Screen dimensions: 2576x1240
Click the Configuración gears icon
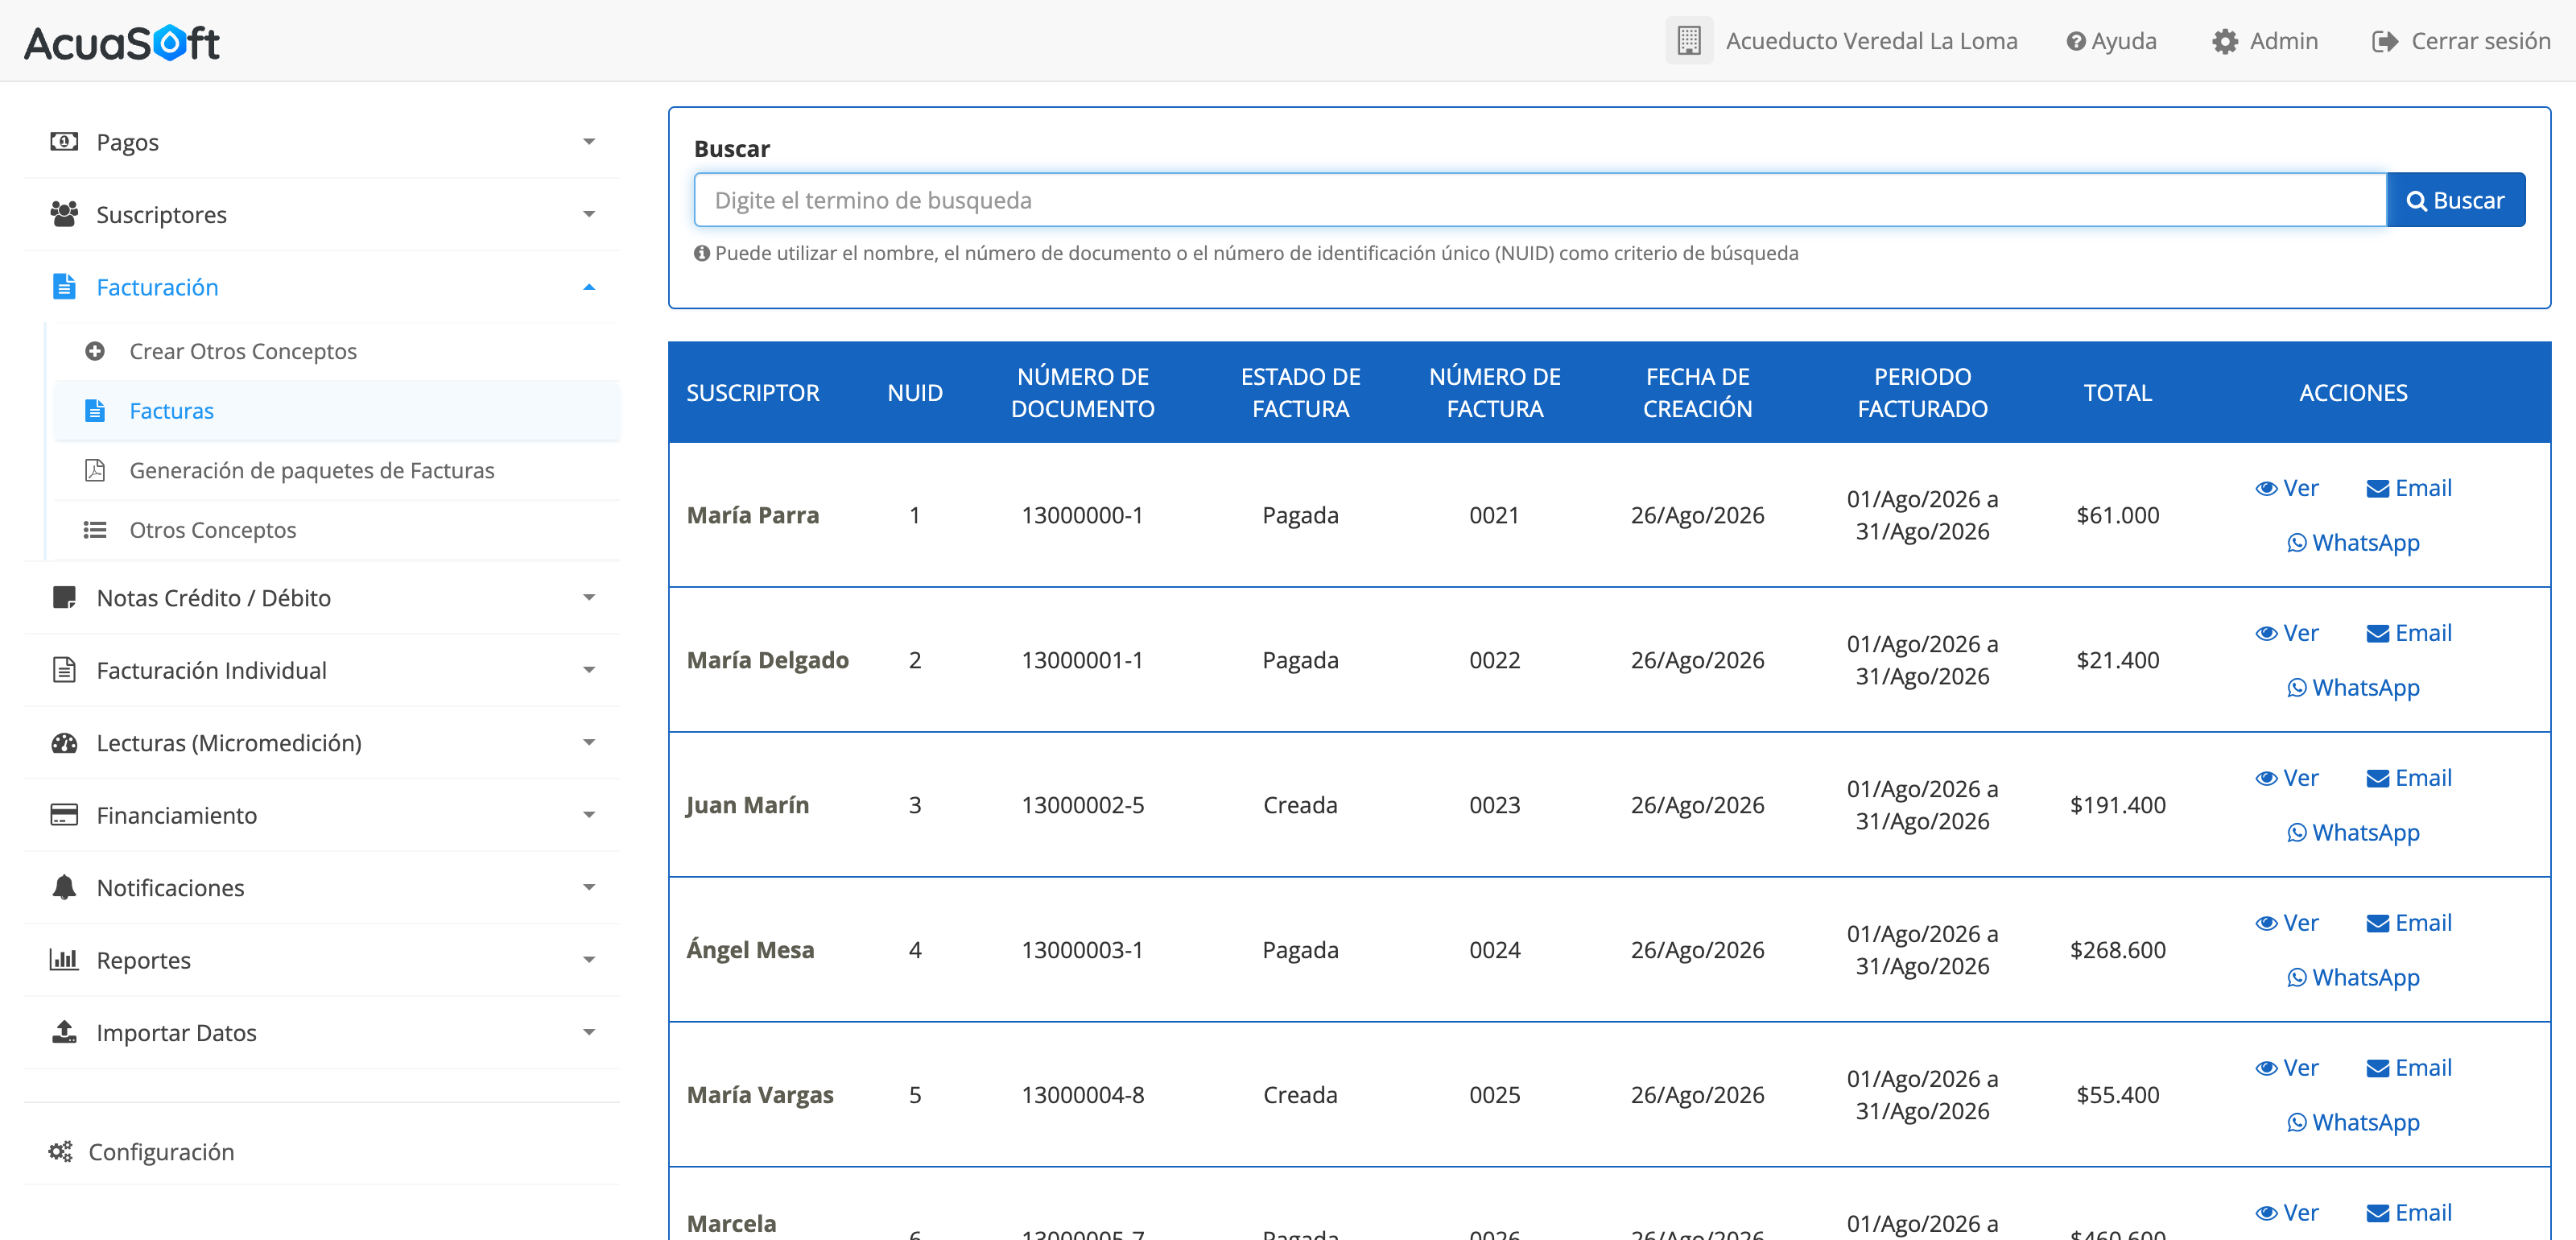click(x=60, y=1151)
